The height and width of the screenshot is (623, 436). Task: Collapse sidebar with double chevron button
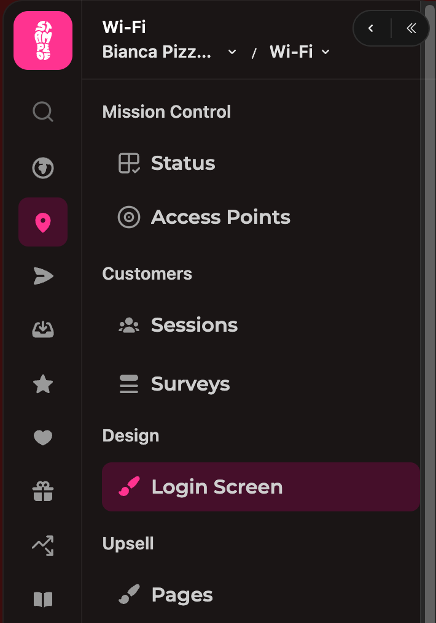411,28
